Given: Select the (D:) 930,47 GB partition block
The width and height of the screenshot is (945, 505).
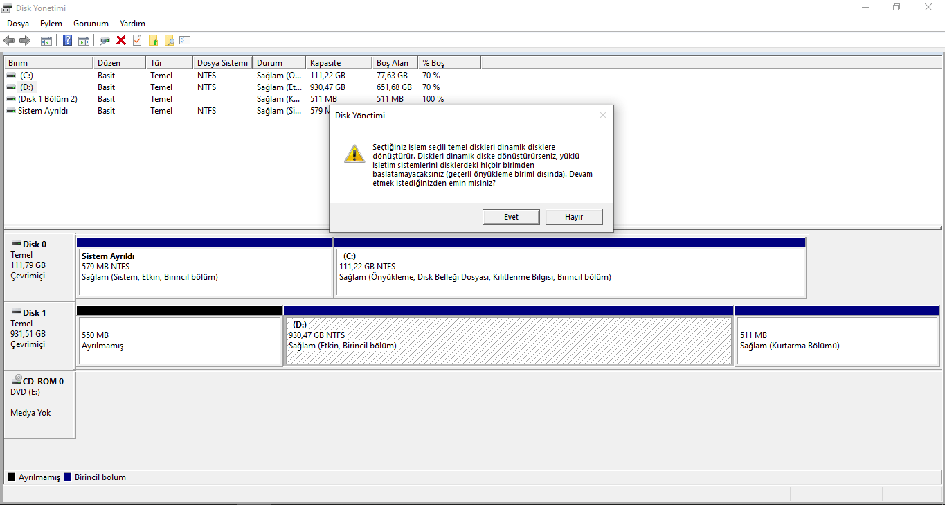Looking at the screenshot, I should 509,336.
